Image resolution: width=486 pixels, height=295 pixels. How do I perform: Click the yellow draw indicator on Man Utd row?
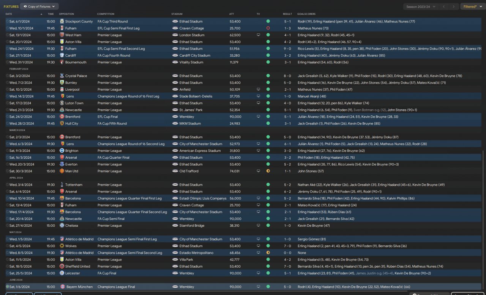click(x=268, y=171)
